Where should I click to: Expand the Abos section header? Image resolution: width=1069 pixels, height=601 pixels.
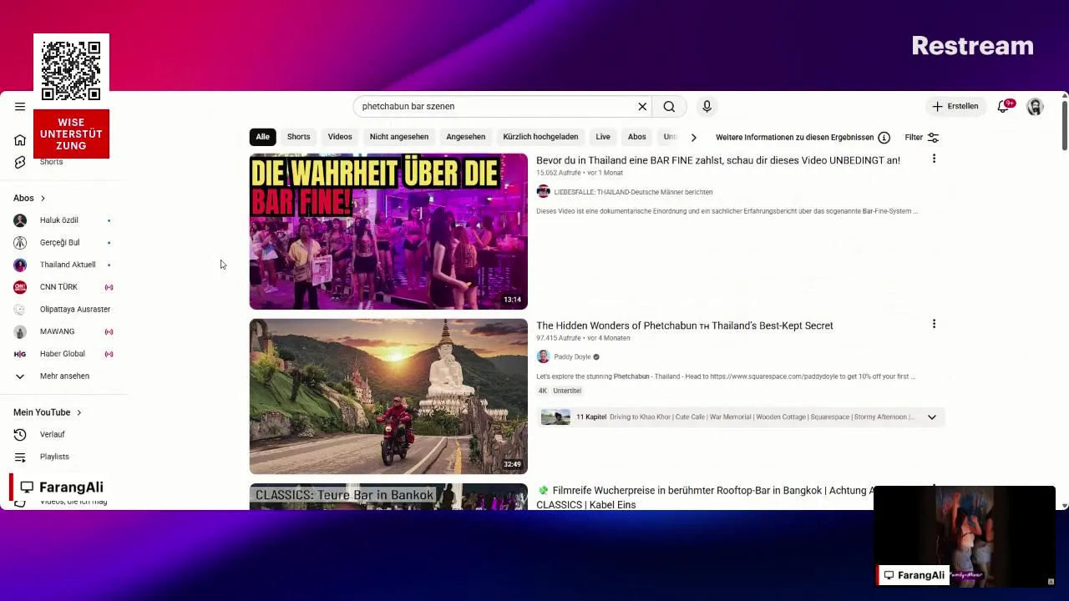point(30,198)
